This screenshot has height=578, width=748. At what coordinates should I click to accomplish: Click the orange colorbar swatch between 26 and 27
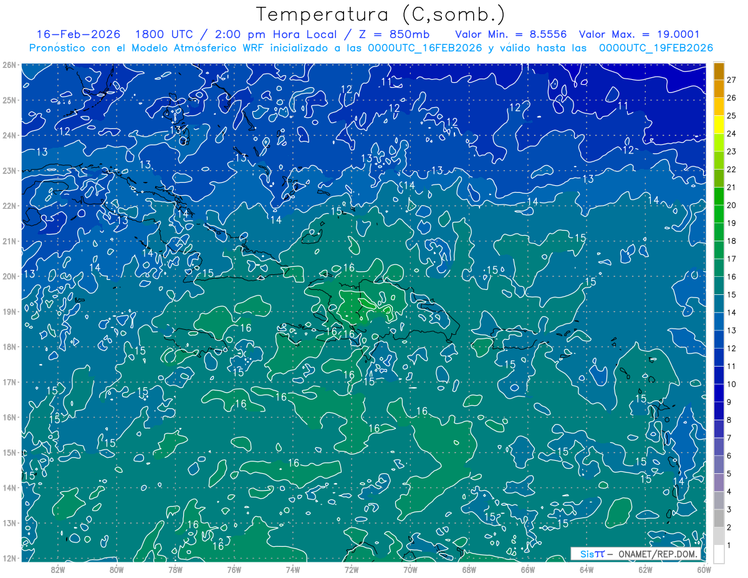coord(719,89)
